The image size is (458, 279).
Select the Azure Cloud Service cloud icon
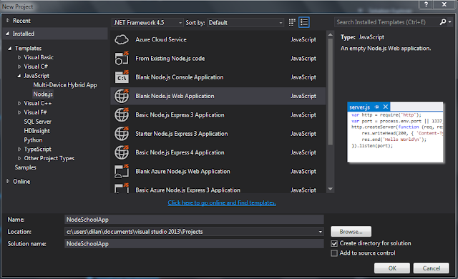122,39
